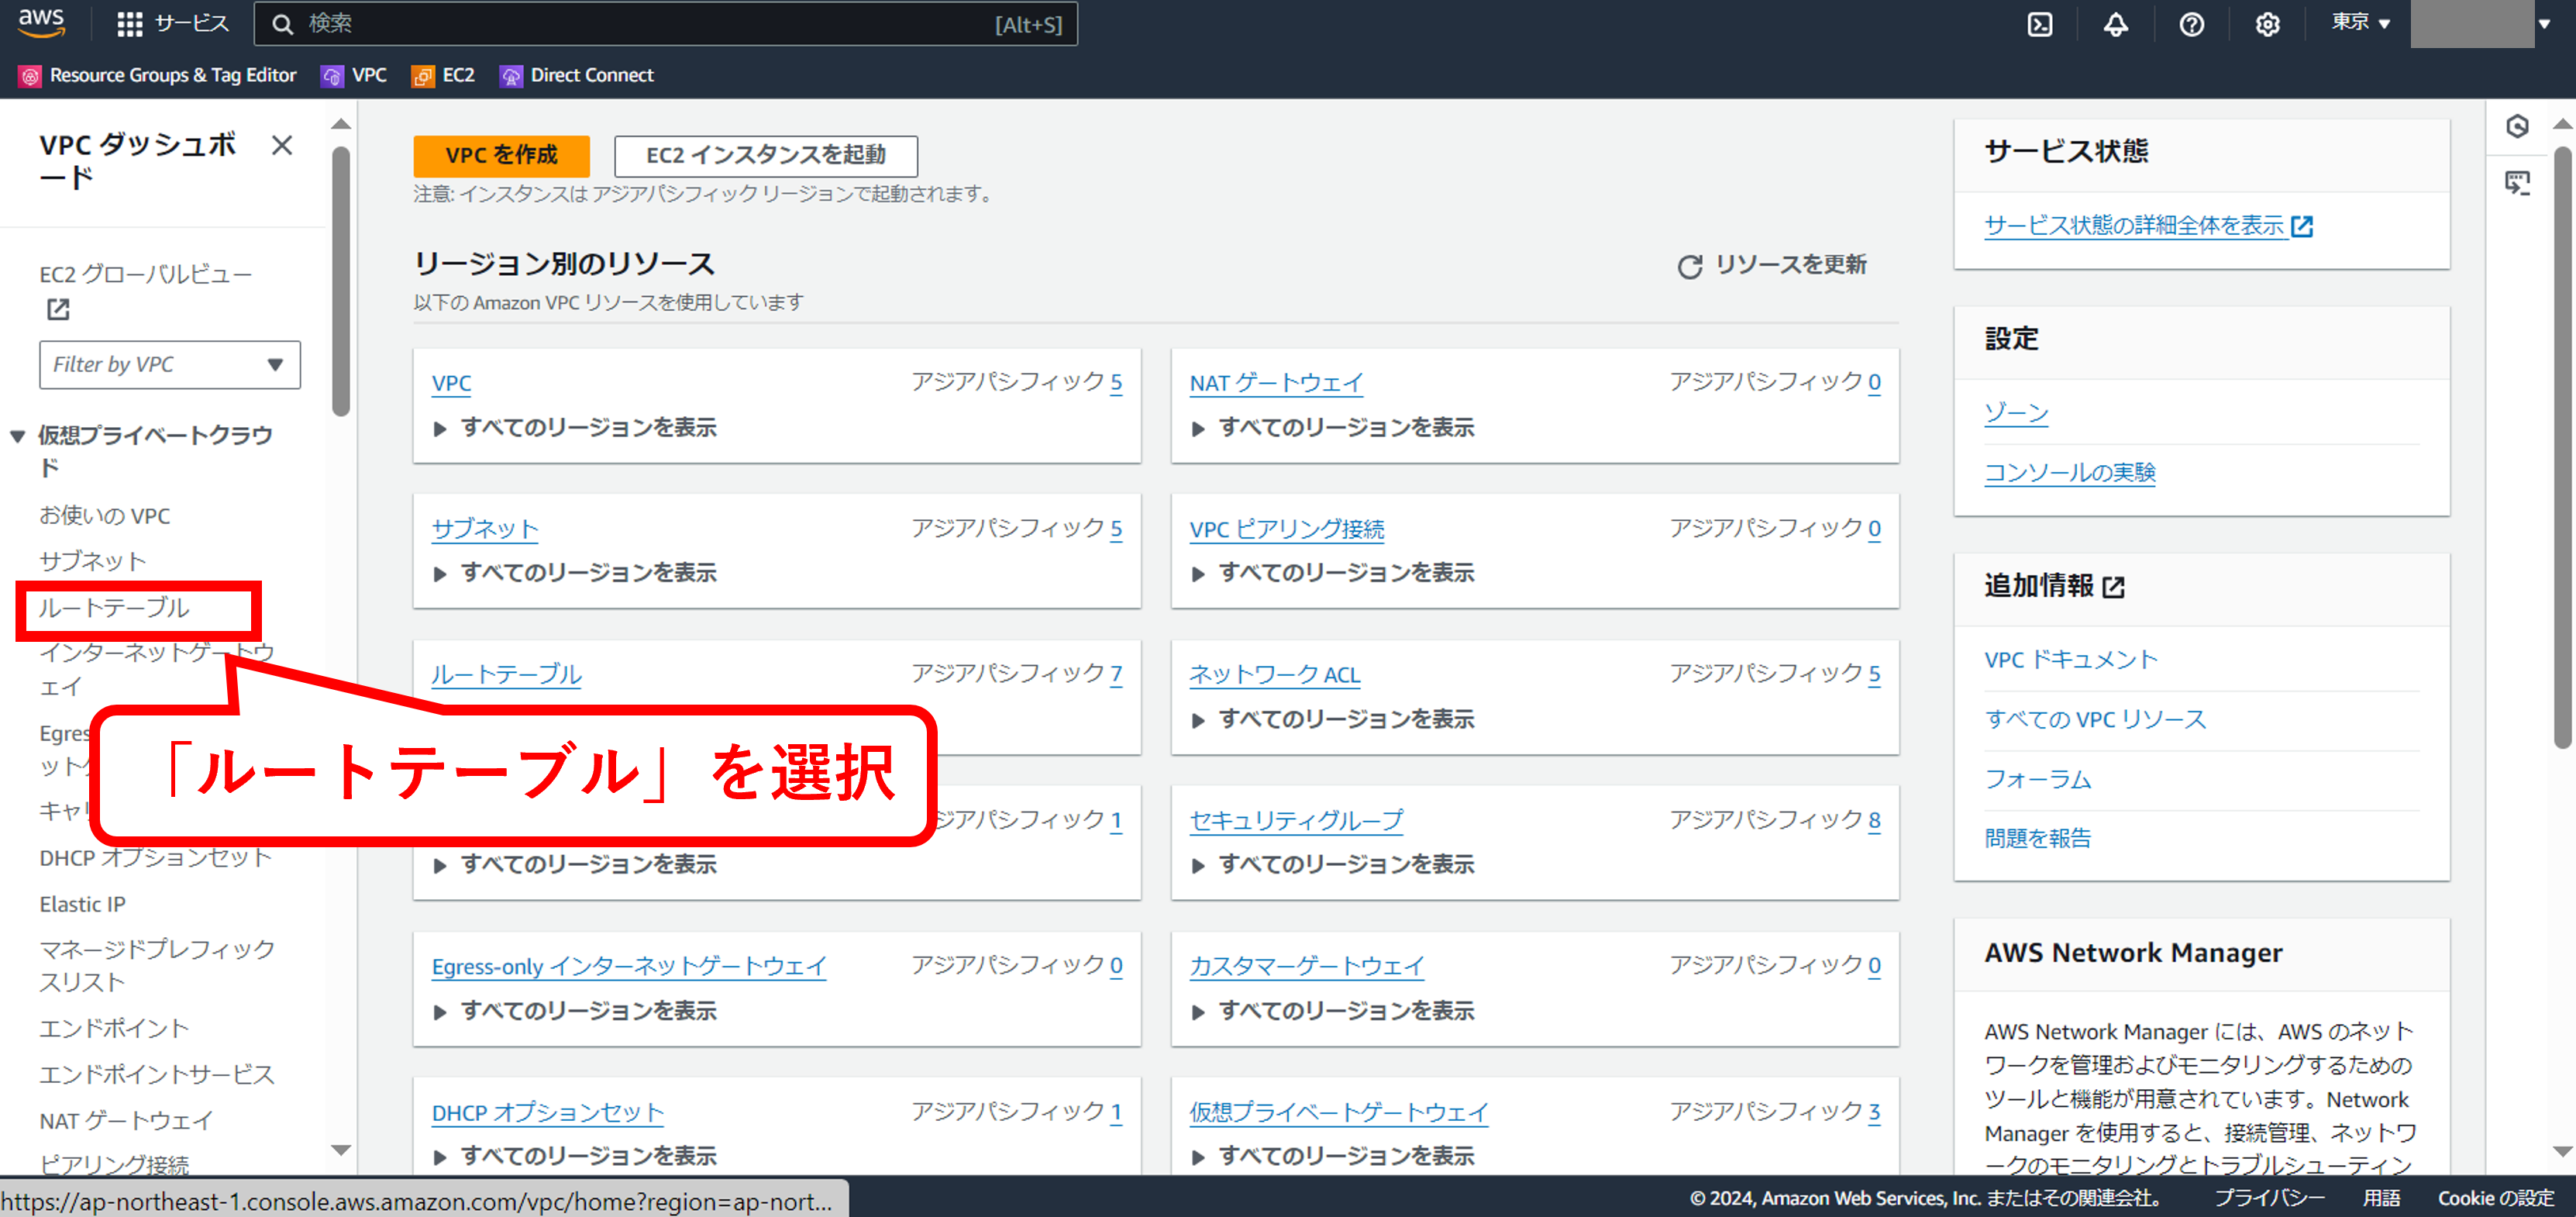Expand すべてのリージョンを表示 under Egress-only インターネットゲートウェイ
This screenshot has height=1217, width=2576.
[x=576, y=1011]
